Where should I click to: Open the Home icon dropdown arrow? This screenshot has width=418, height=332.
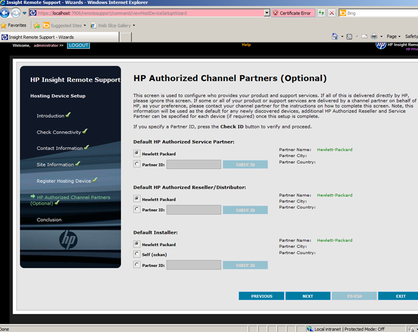[342, 37]
